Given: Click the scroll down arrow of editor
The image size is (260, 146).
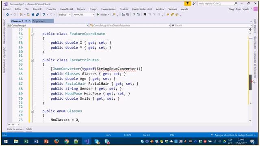Looking at the screenshot, I should (x=250, y=121).
